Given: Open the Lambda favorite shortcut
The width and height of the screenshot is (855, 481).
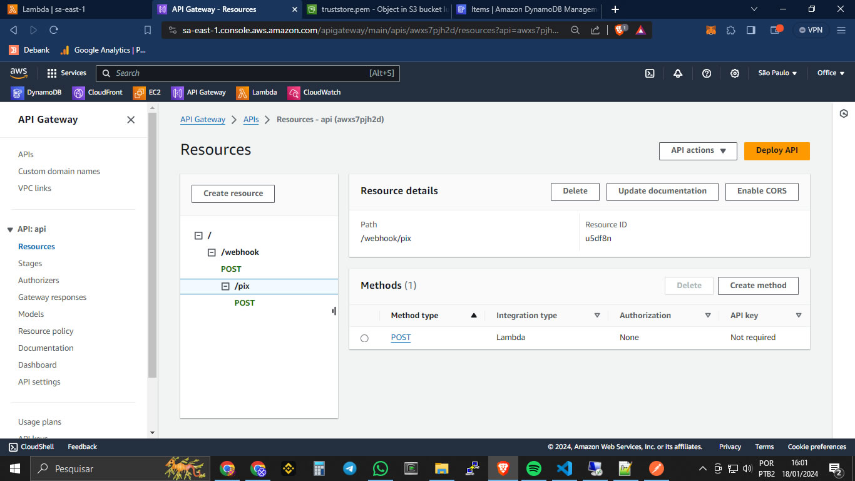Looking at the screenshot, I should tap(257, 93).
